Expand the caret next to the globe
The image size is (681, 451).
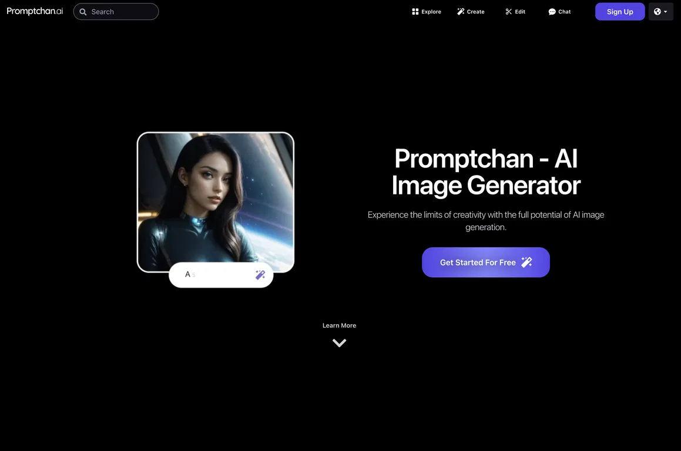pyautogui.click(x=665, y=12)
